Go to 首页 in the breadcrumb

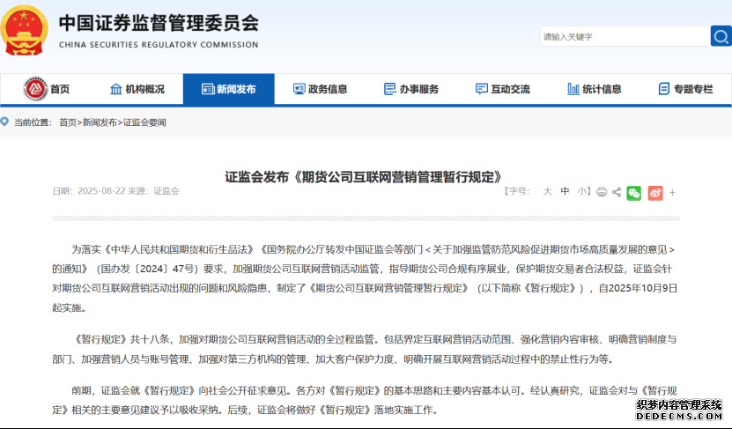click(68, 122)
